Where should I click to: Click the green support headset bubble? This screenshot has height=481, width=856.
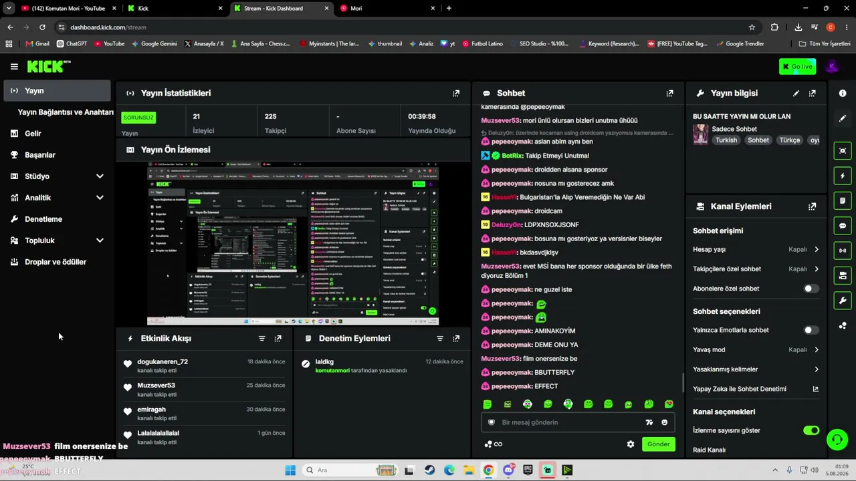click(x=837, y=439)
